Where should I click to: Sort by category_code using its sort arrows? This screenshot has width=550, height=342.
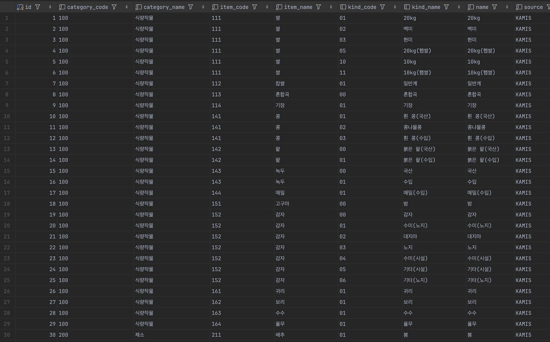coord(127,7)
